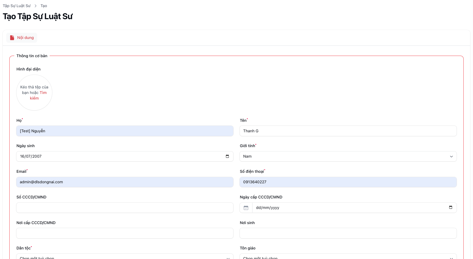Click the chevron in the breadcrumb trail
This screenshot has height=259, width=473.
(x=36, y=6)
